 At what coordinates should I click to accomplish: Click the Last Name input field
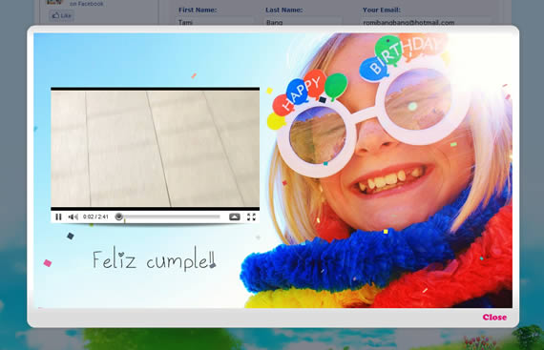coord(303,22)
